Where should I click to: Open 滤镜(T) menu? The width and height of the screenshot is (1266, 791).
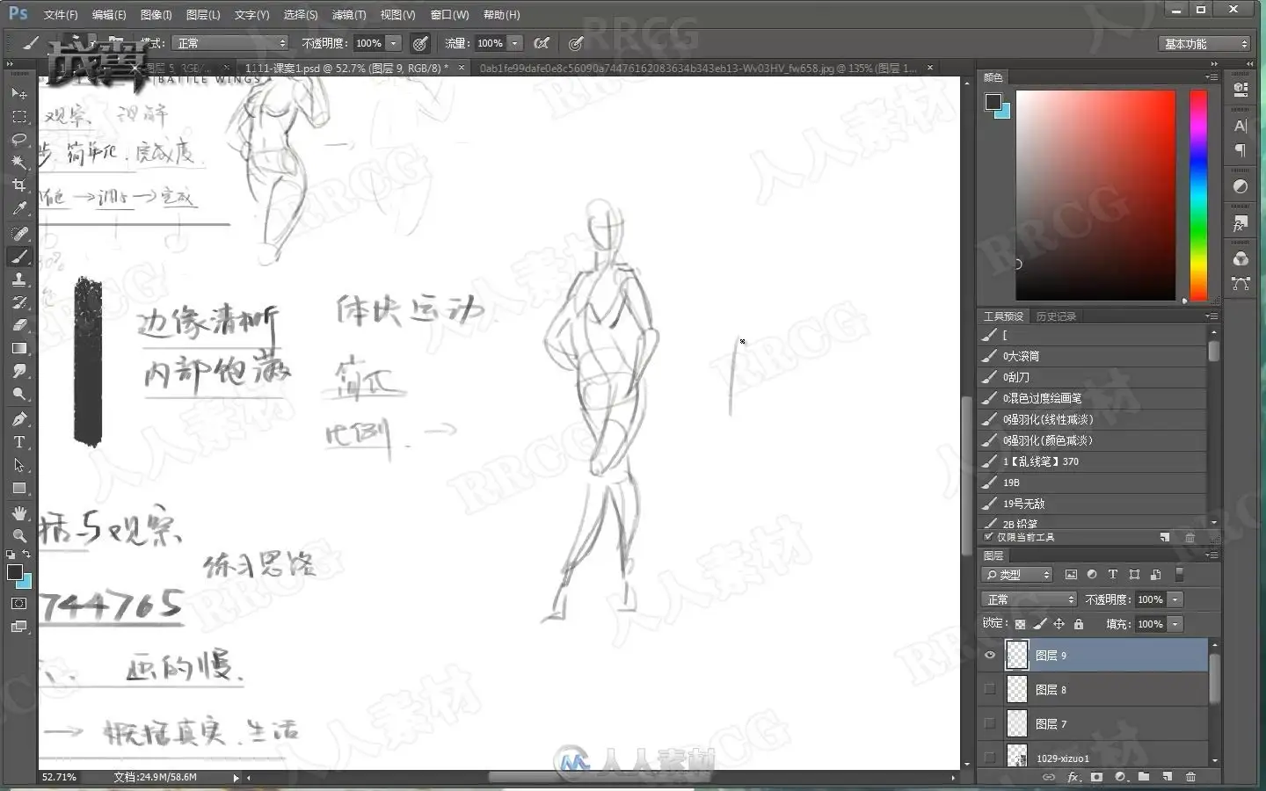(x=349, y=15)
